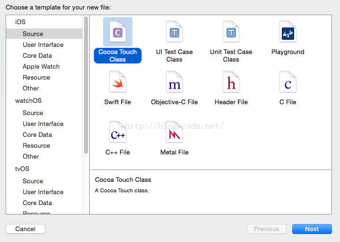Viewport: 340px width, 242px height.
Task: Click the tvOS section header
Action: (x=22, y=169)
